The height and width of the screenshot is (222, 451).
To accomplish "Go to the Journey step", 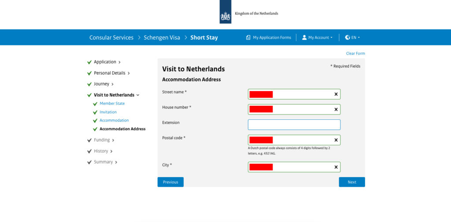I will [x=101, y=84].
